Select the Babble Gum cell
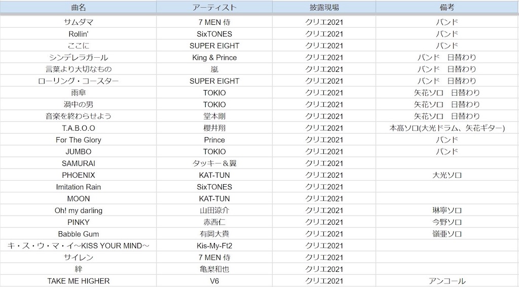Viewport: 519px width, 287px height. coord(79,234)
